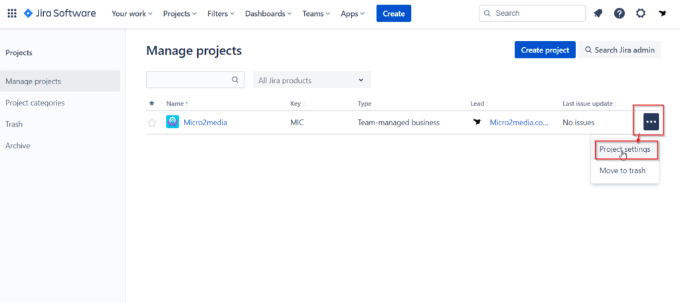This screenshot has height=303, width=680.
Task: Sort by the Lead column header
Action: point(479,104)
